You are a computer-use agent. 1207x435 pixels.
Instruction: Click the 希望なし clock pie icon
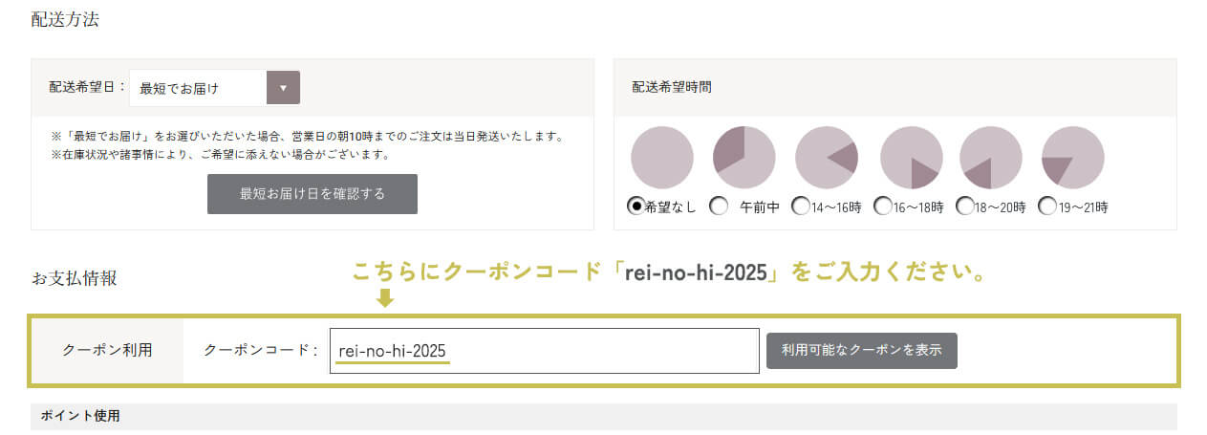click(662, 158)
